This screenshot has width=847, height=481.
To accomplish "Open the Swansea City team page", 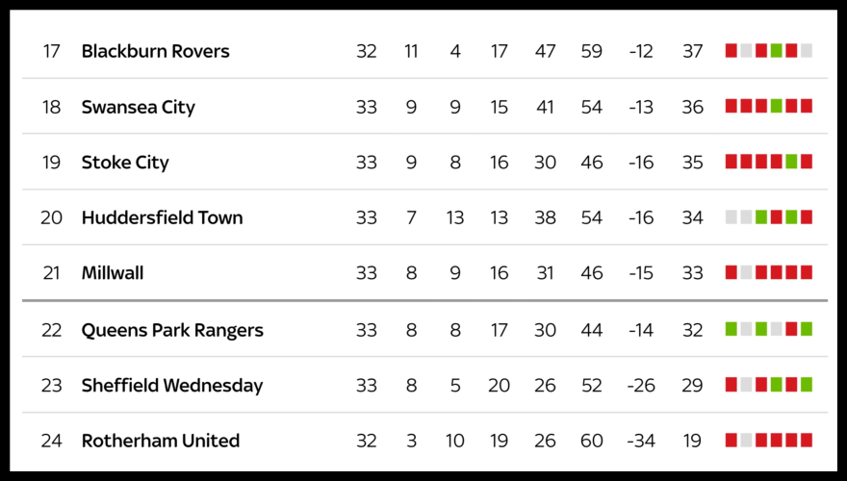I will click(138, 107).
